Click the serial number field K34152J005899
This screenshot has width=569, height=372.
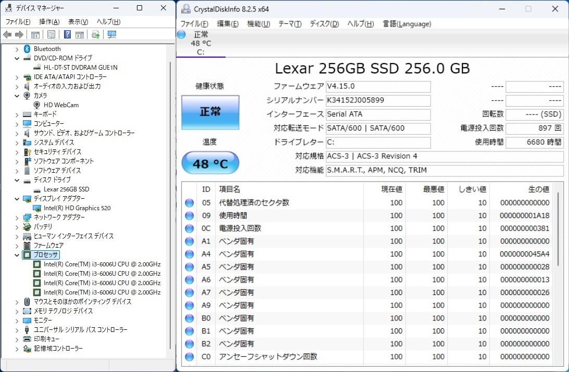(378, 100)
